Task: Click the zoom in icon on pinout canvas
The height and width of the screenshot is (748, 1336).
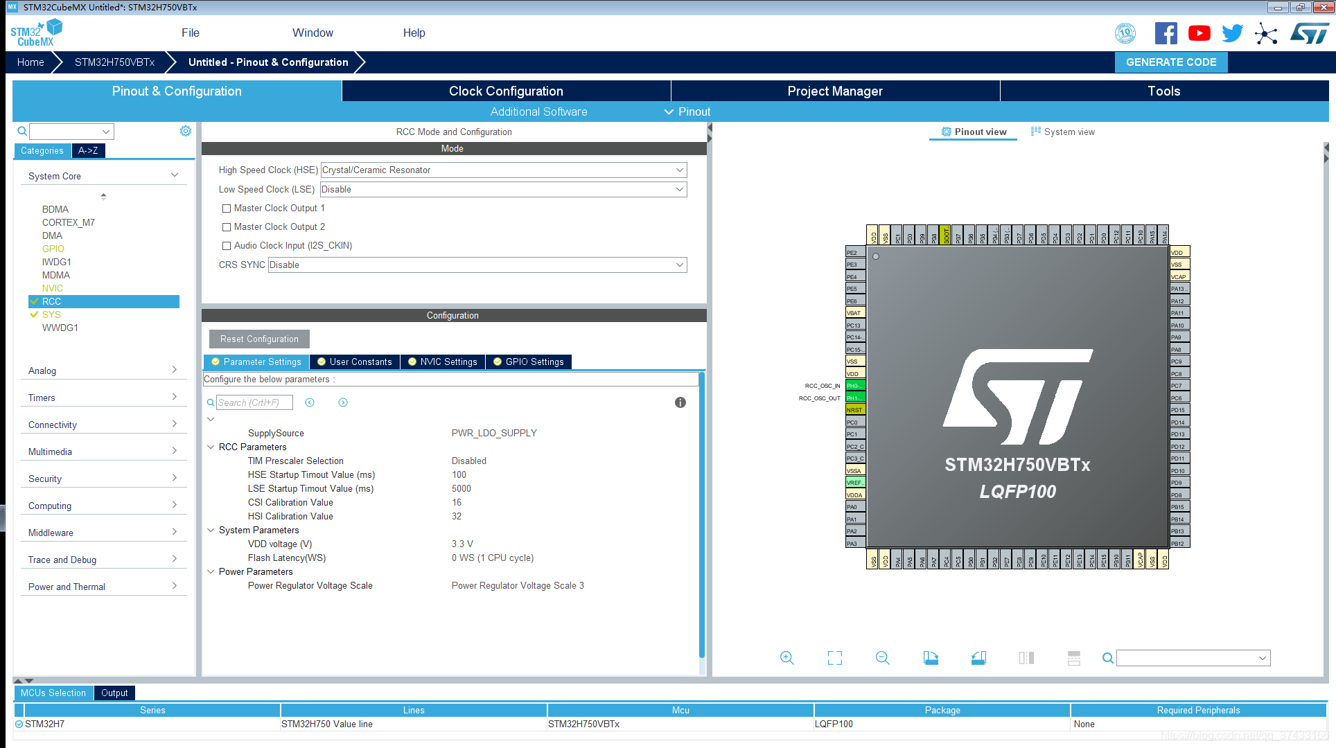Action: [786, 657]
